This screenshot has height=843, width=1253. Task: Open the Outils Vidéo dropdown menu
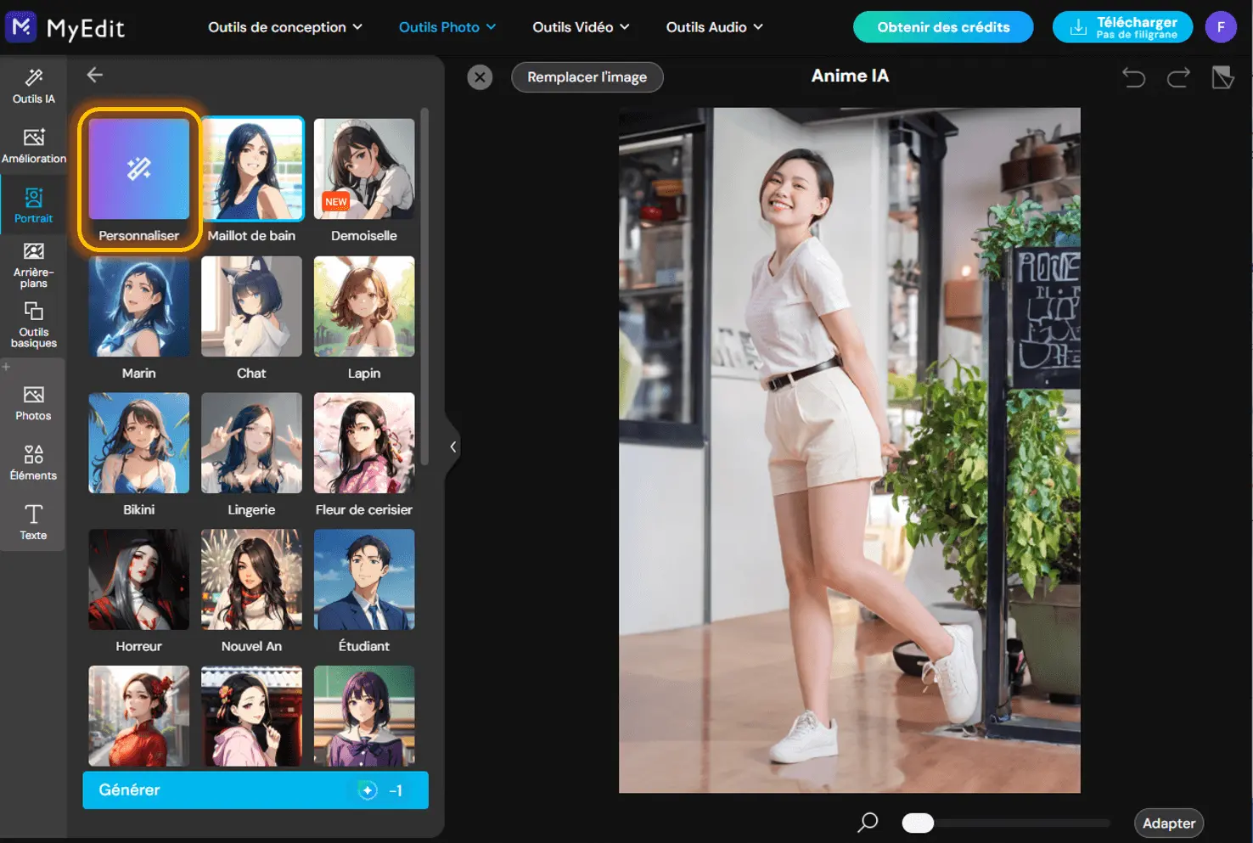click(582, 27)
